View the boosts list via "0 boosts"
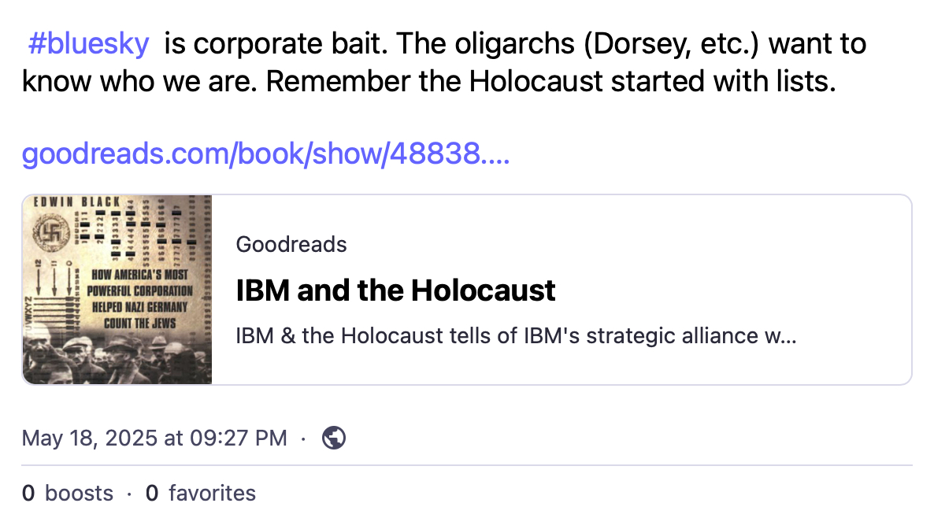934x529 pixels. coord(68,494)
